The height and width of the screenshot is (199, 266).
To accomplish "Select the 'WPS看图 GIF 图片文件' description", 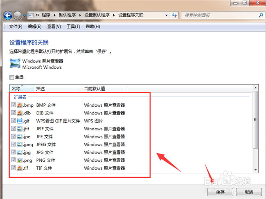I will [58, 121].
